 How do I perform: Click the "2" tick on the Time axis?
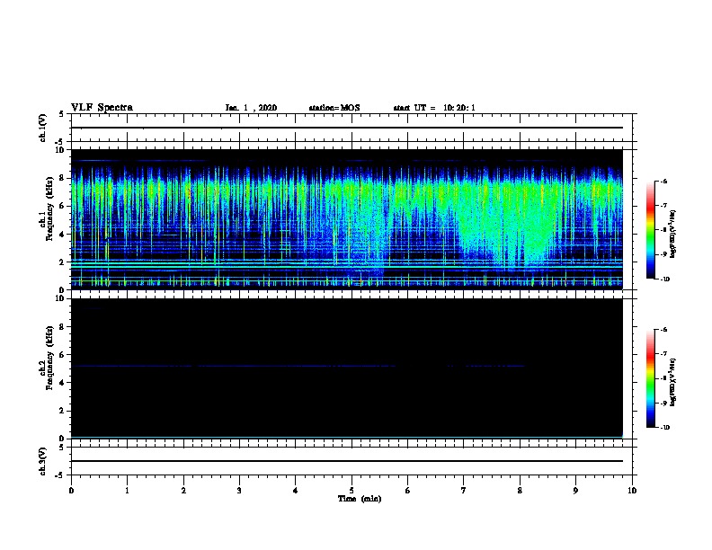click(183, 490)
